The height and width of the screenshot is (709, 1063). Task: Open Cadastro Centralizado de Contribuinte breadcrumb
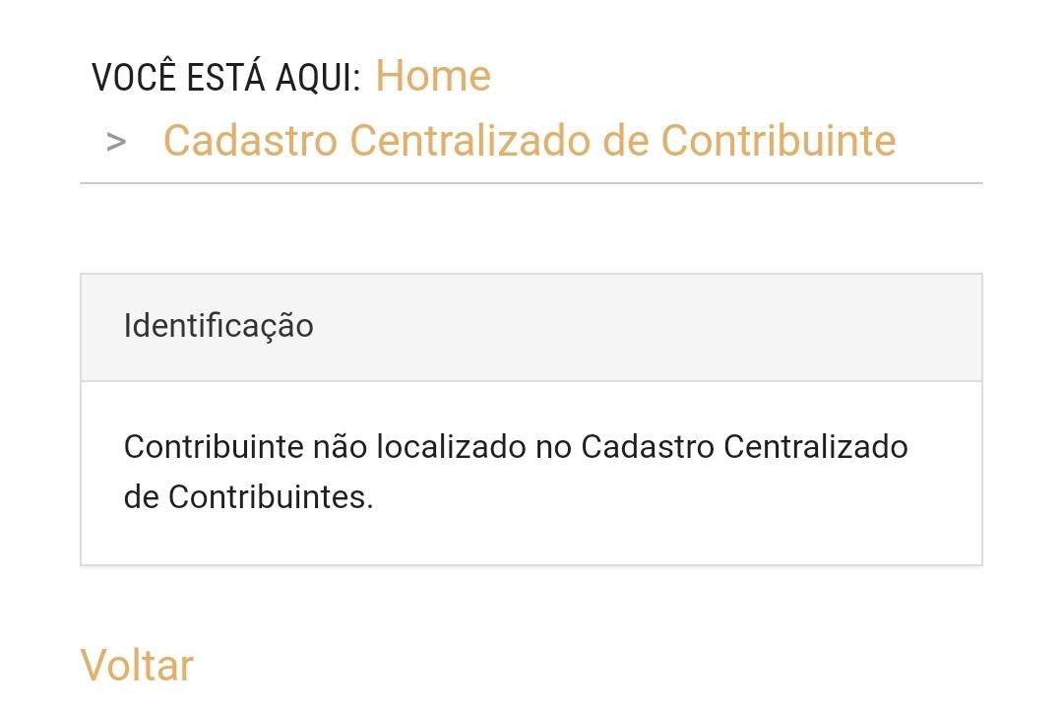[530, 141]
